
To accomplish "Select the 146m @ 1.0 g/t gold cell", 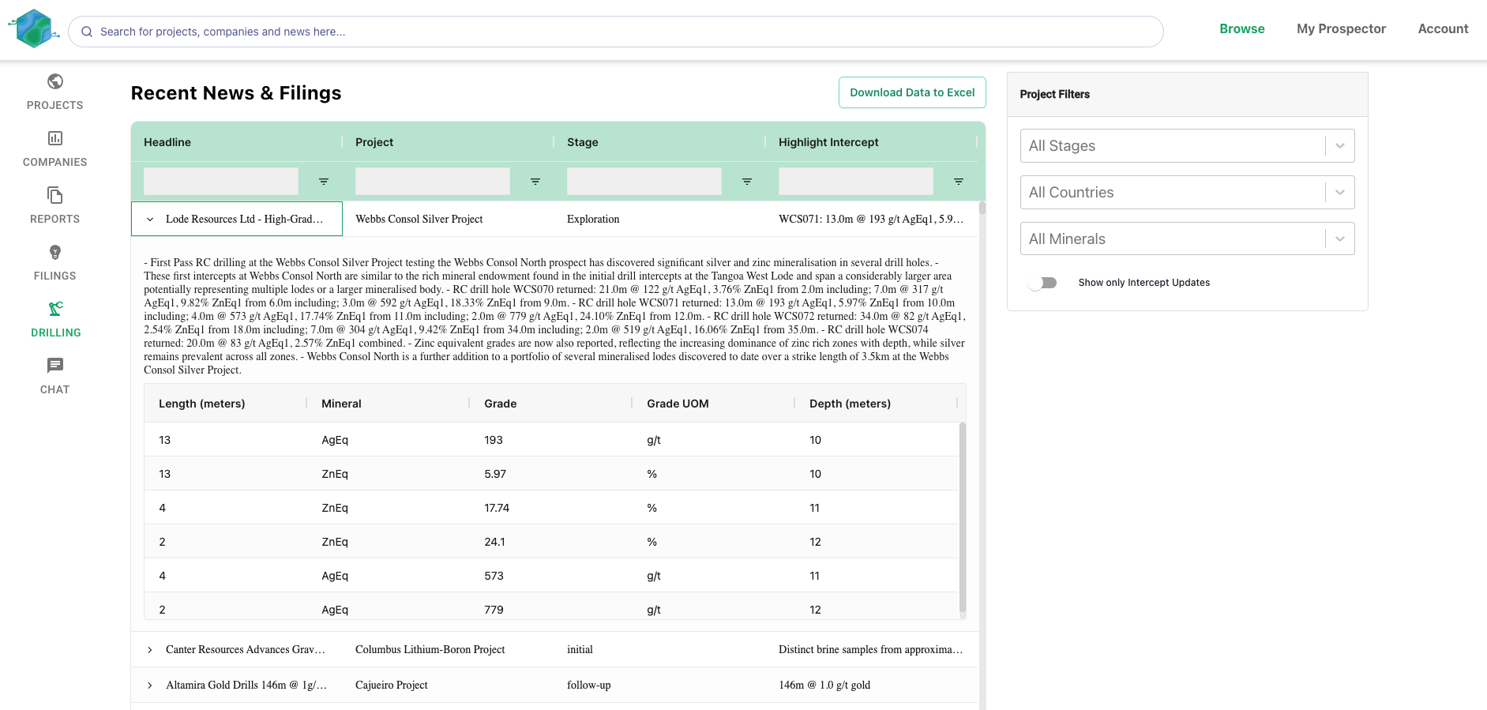I will coord(872,686).
